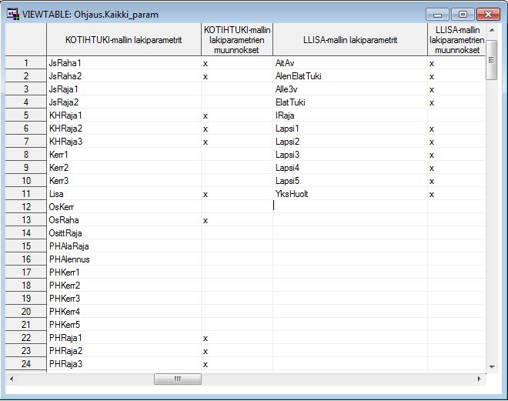Click the horizontal scrollbar left arrow
Viewport: 508px width, 401px height.
click(x=12, y=379)
